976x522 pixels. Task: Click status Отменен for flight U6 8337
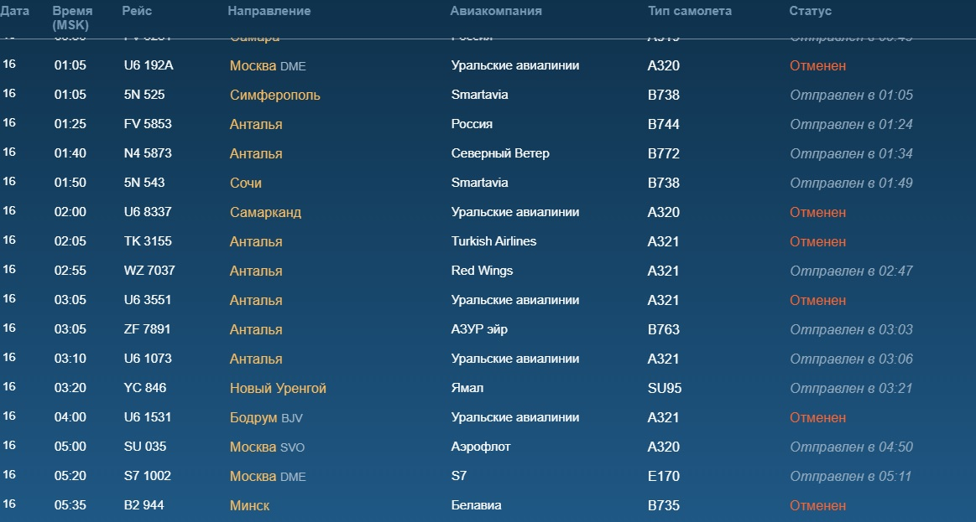click(818, 212)
